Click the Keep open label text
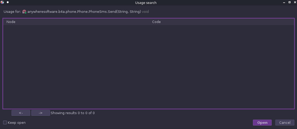This screenshot has height=129, width=297. pos(17,123)
